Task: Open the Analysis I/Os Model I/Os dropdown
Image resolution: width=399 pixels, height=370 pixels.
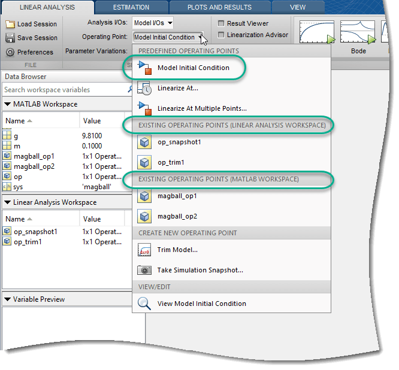Action: 153,23
